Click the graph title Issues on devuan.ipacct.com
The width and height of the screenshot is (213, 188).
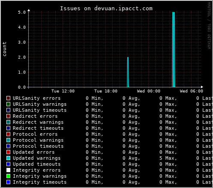(x=106, y=9)
